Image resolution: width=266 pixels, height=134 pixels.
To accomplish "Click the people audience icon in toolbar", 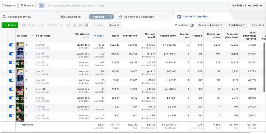I will pos(80,25).
